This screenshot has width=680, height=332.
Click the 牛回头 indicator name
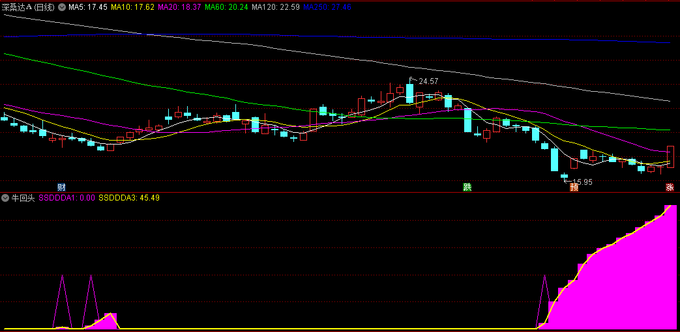[x=23, y=198]
